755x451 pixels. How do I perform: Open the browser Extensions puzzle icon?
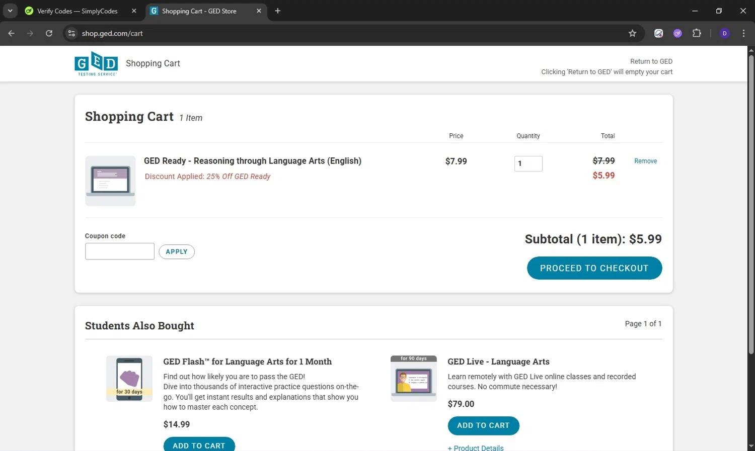(x=697, y=33)
